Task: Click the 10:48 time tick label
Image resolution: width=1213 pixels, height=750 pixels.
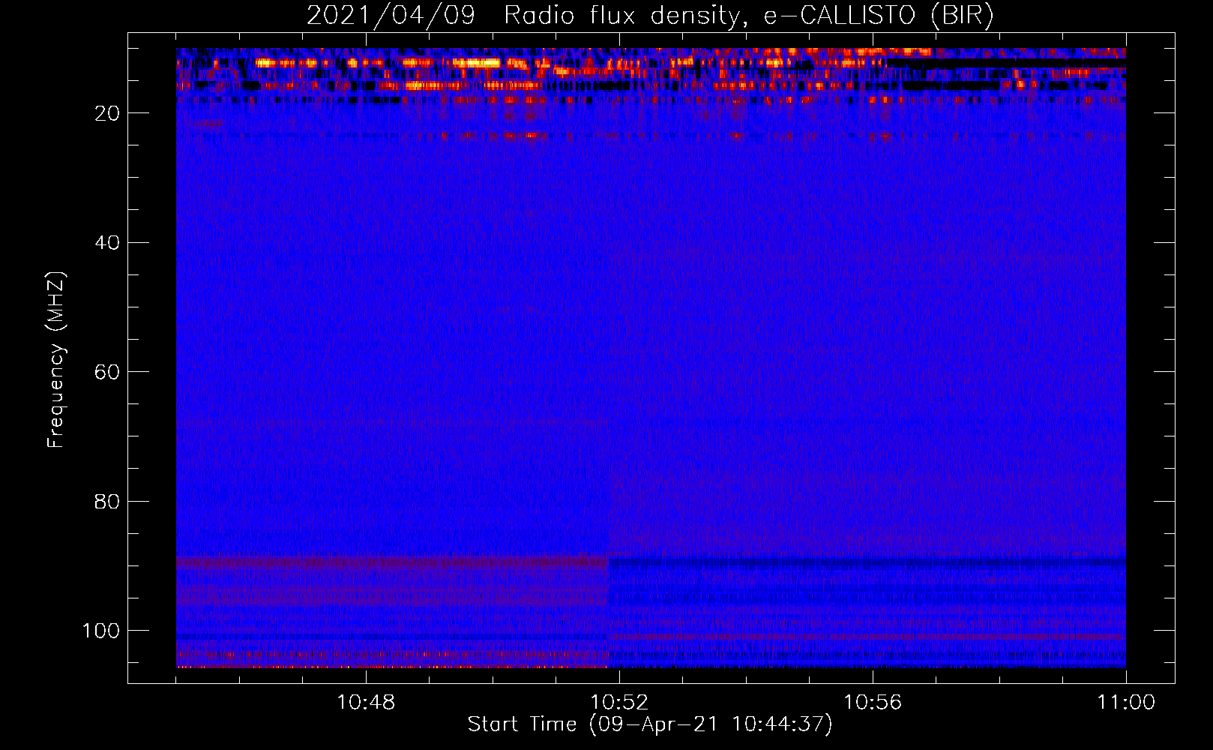Action: point(366,703)
